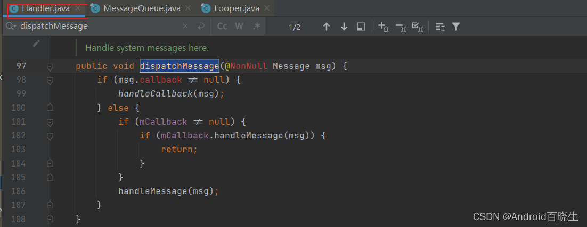The height and width of the screenshot is (227, 587).
Task: Go to previous occurrence arrow
Action: click(x=327, y=27)
